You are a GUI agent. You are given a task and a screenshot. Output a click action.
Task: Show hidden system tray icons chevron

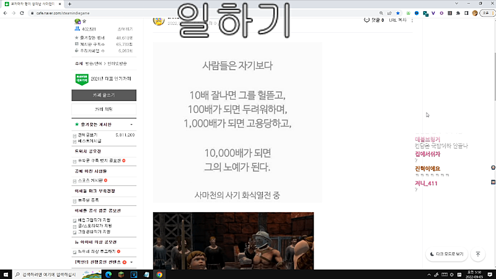point(429,275)
